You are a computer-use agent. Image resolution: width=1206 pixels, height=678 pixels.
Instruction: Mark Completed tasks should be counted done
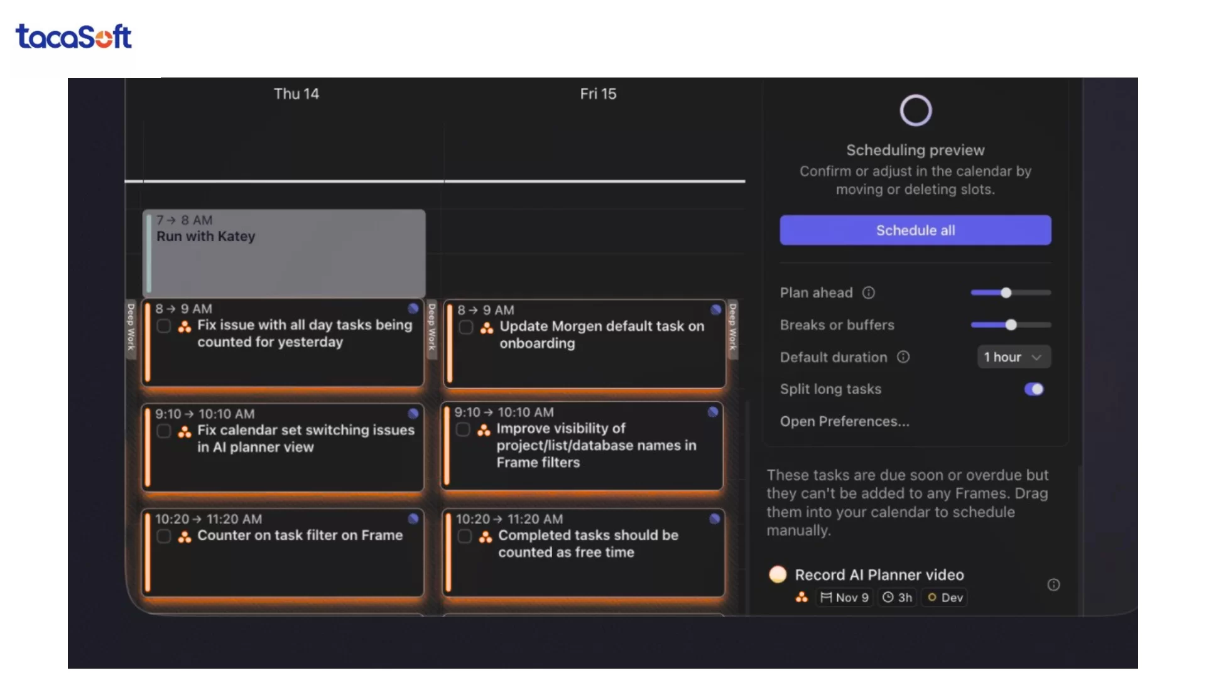coord(464,536)
